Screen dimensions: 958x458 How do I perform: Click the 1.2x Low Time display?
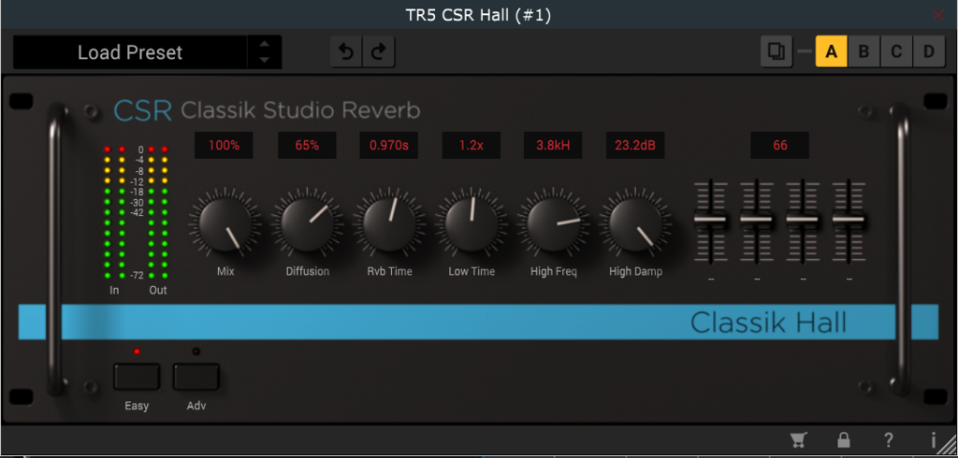coord(472,145)
